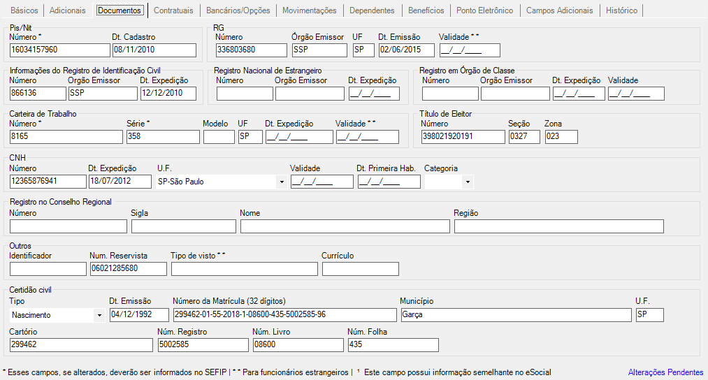
Task: Open the Ponto Eletrônico tab
Action: [484, 10]
